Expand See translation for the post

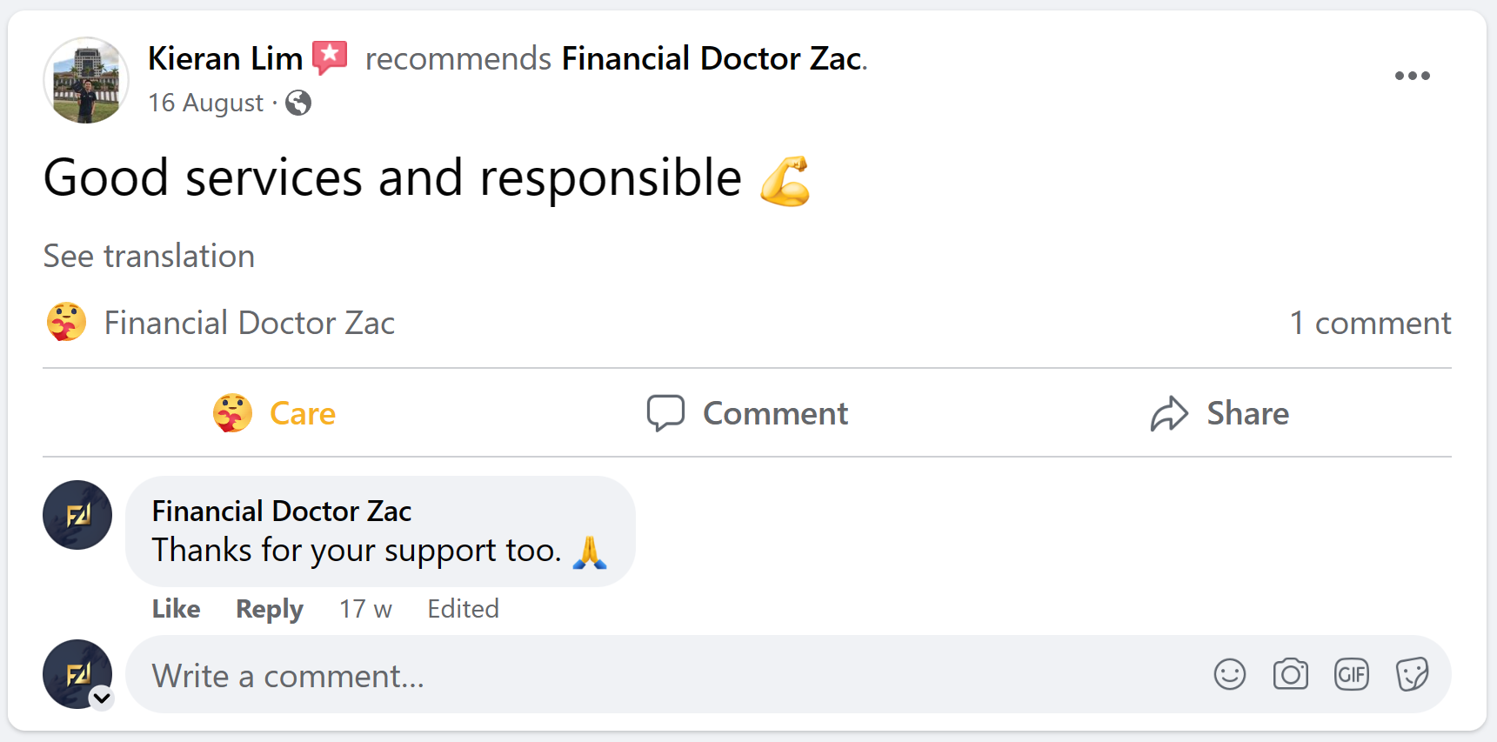click(149, 257)
